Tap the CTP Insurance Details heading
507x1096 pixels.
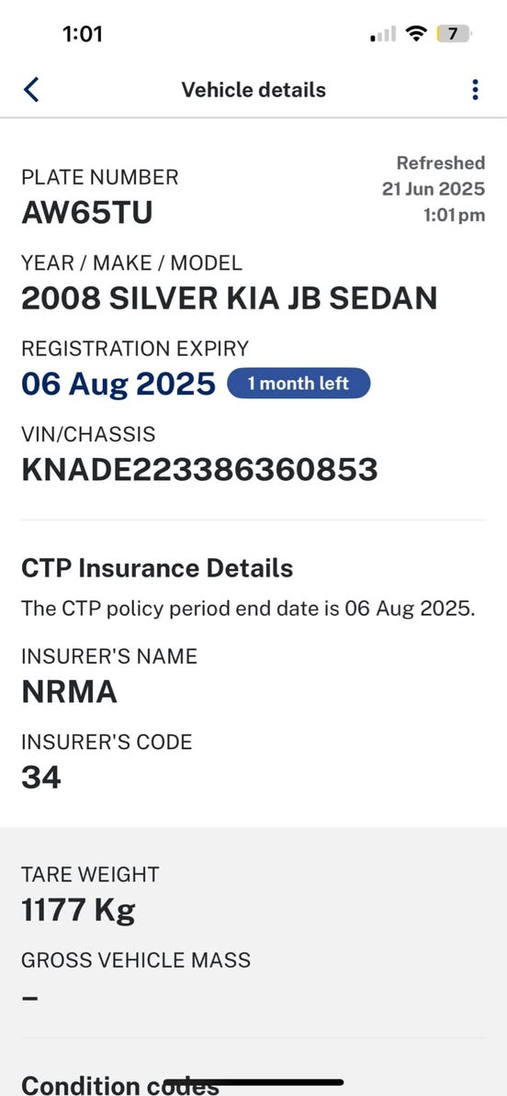(157, 568)
